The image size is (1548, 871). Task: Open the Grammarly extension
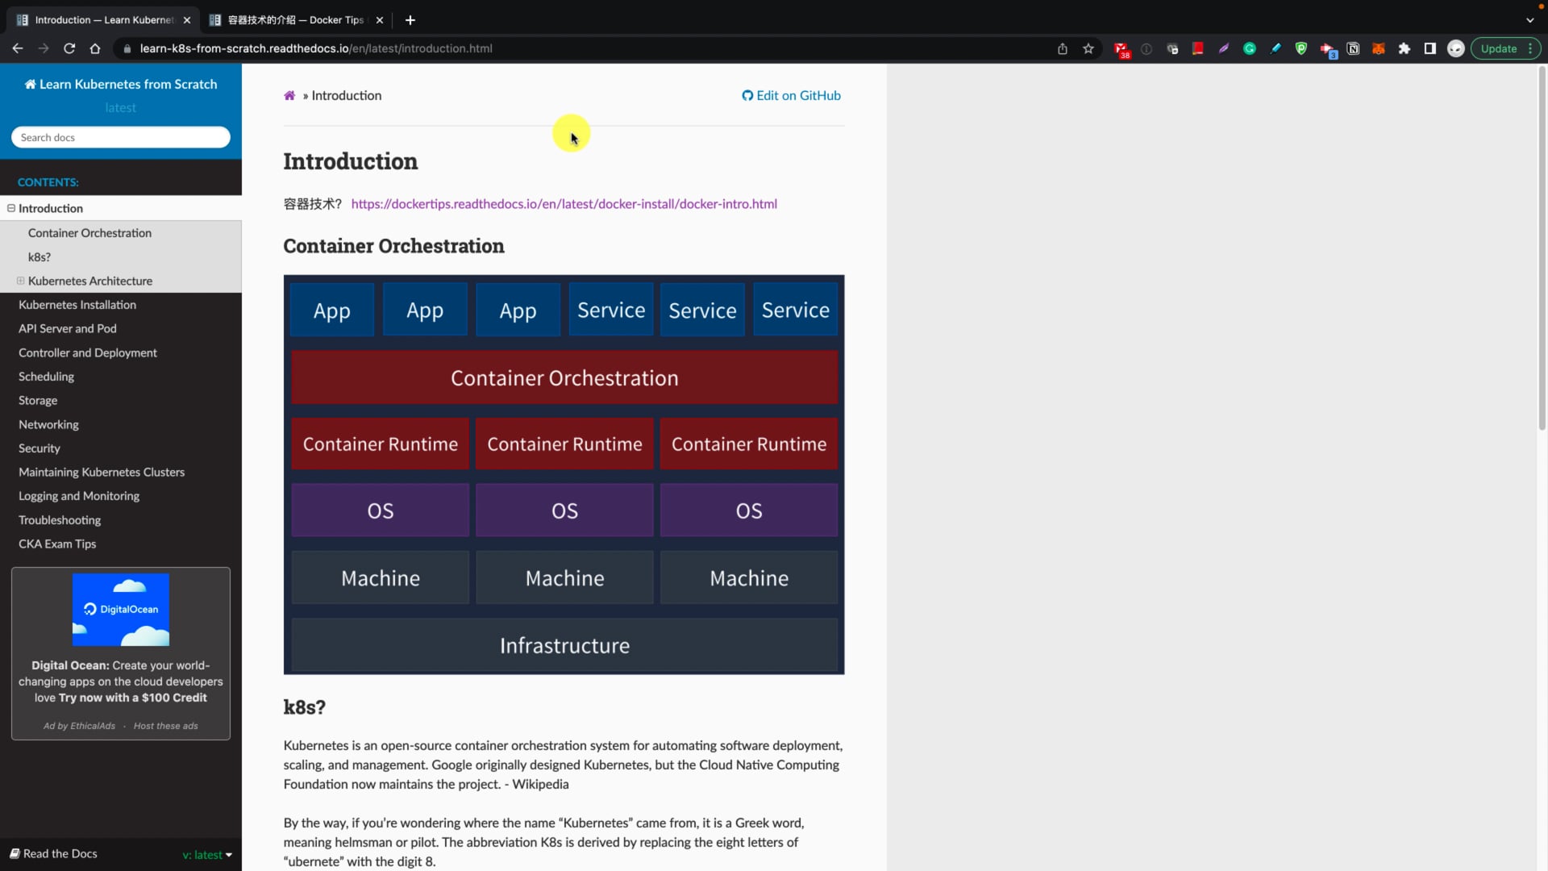tap(1249, 48)
